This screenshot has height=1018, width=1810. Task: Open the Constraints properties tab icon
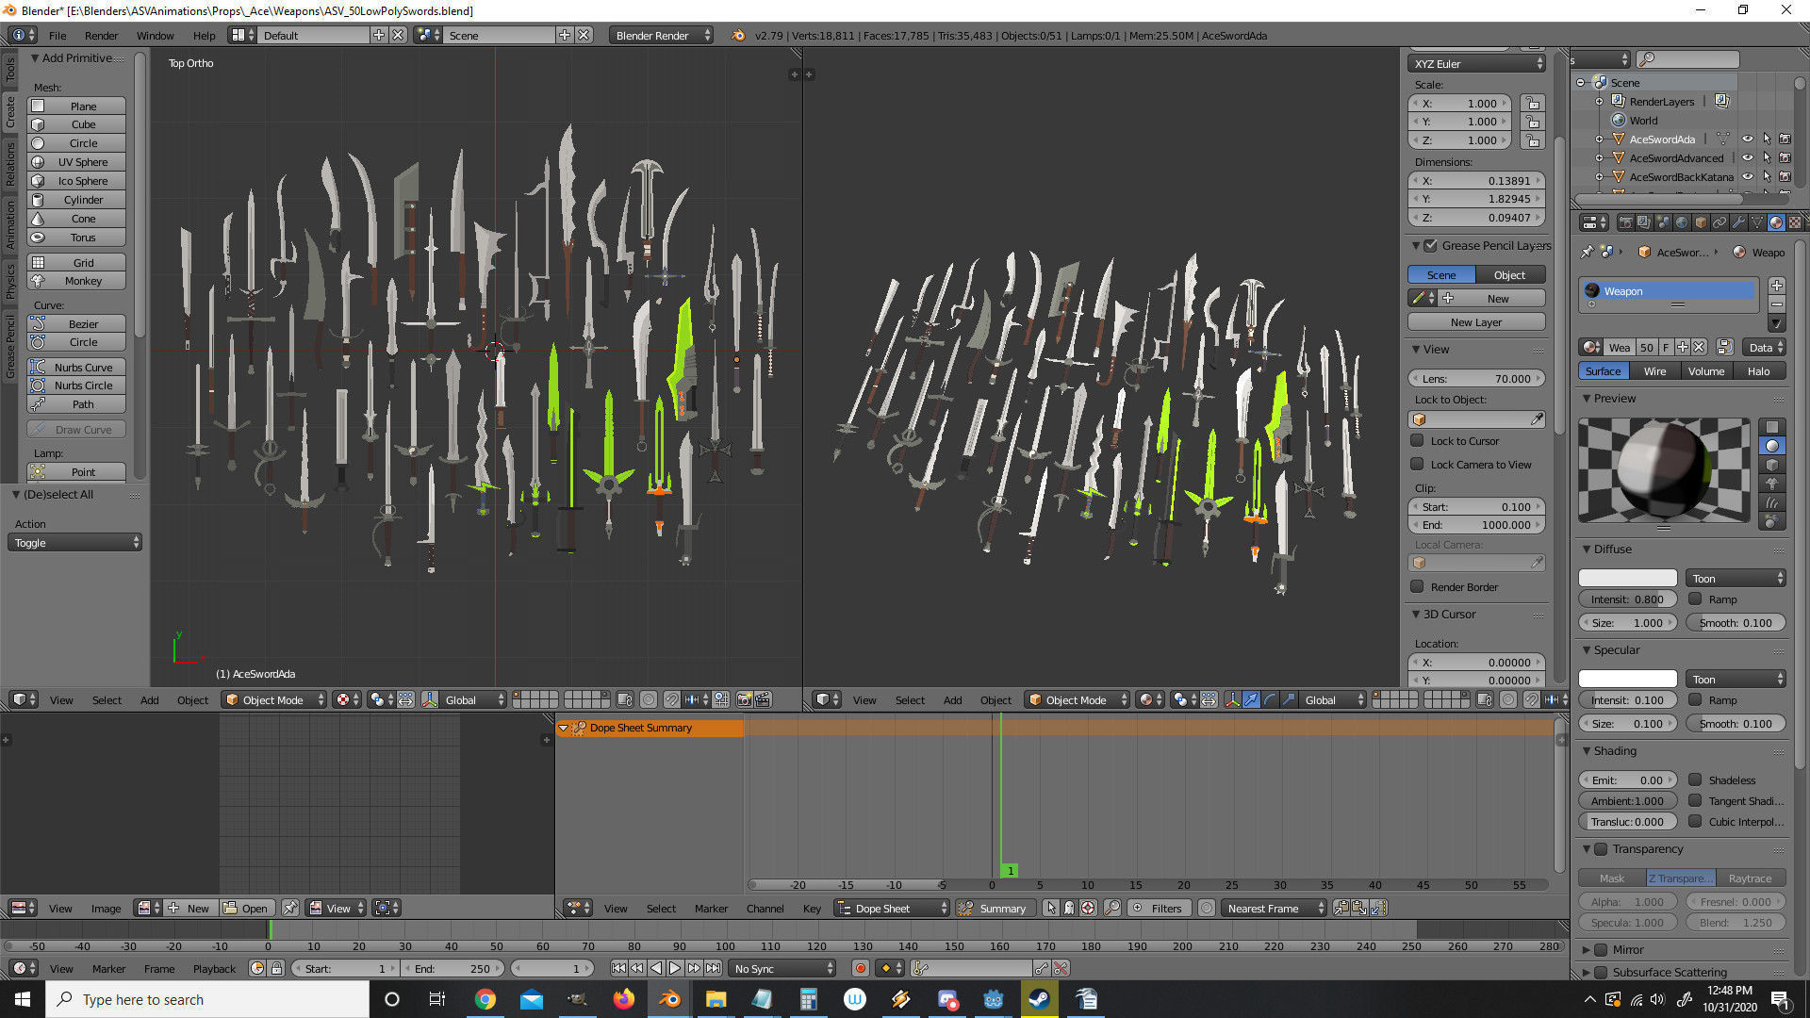click(1719, 223)
